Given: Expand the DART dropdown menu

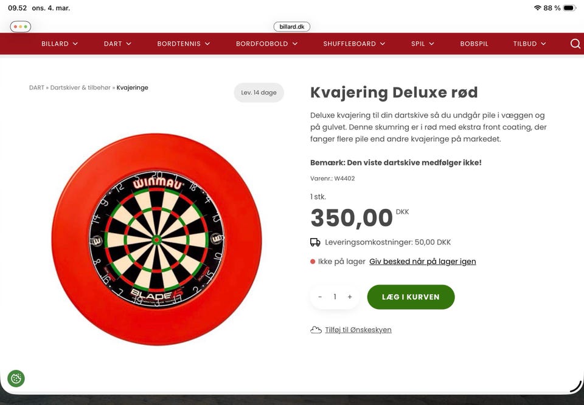Looking at the screenshot, I should coord(117,44).
